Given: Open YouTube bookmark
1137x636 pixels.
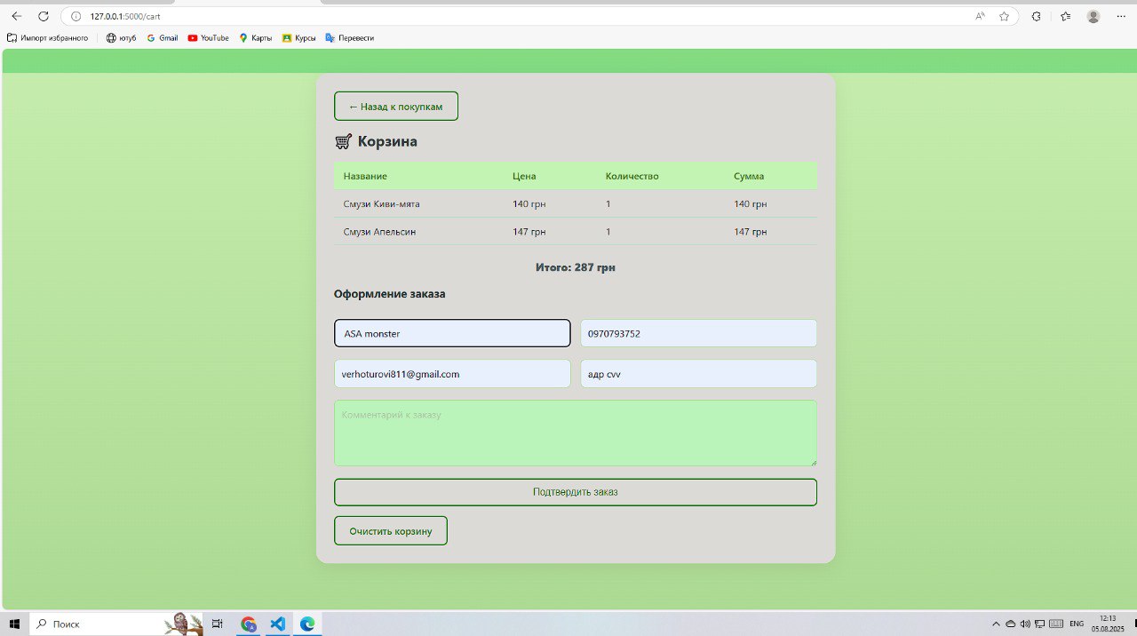Looking at the screenshot, I should [209, 38].
